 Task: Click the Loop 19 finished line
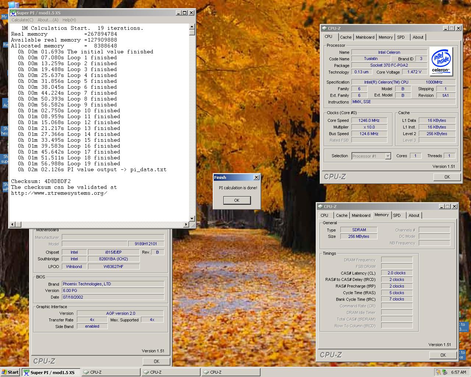tap(69, 163)
